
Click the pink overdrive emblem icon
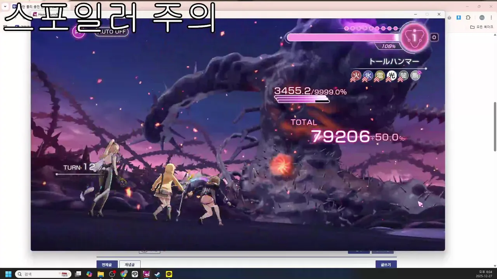click(415, 38)
